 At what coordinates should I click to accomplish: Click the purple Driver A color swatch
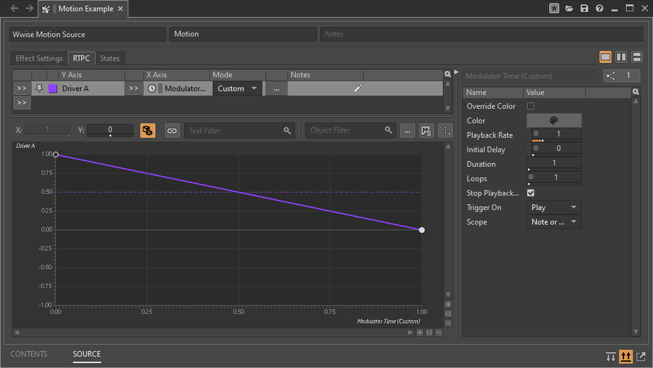(53, 89)
